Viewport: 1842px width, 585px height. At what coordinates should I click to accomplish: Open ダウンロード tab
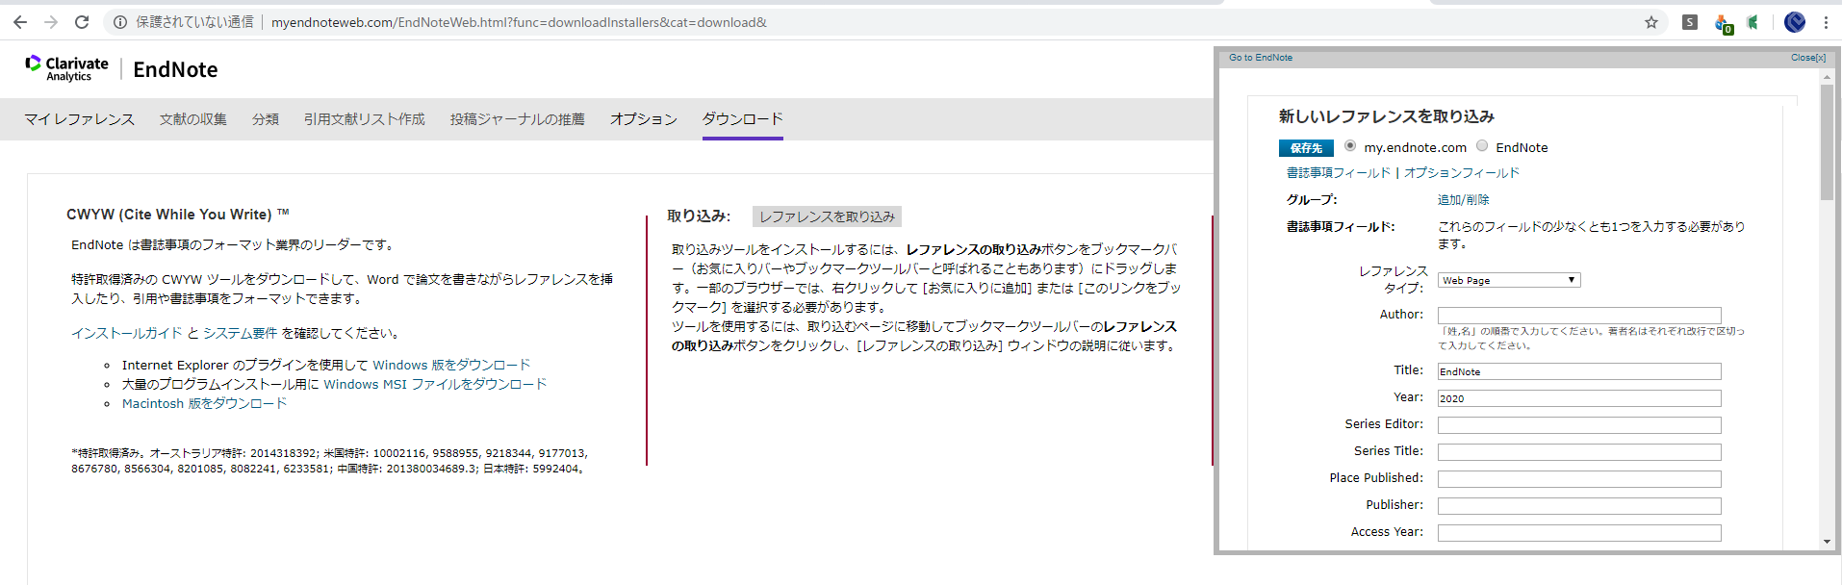[743, 119]
